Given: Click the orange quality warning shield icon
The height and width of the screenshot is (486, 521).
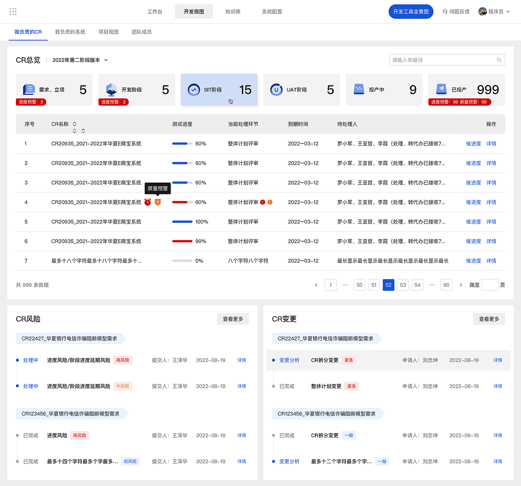Looking at the screenshot, I should pos(158,202).
